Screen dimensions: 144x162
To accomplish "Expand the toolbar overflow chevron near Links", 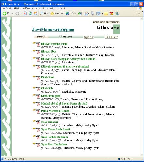I will [142, 11].
